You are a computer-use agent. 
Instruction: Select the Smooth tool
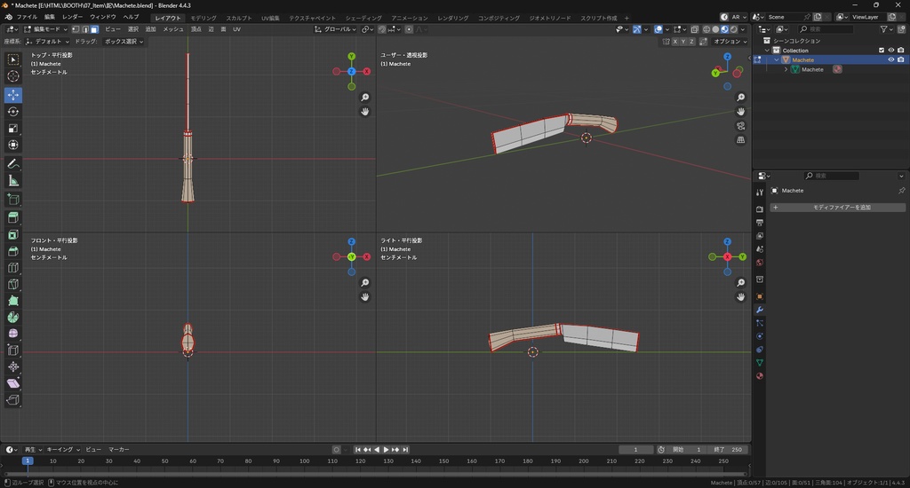pos(12,334)
